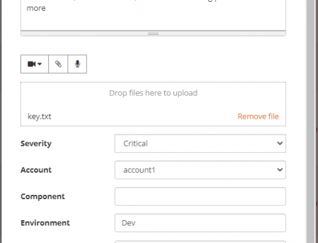This screenshot has width=318, height=243.
Task: Click the Severity field label
Action: click(x=36, y=143)
